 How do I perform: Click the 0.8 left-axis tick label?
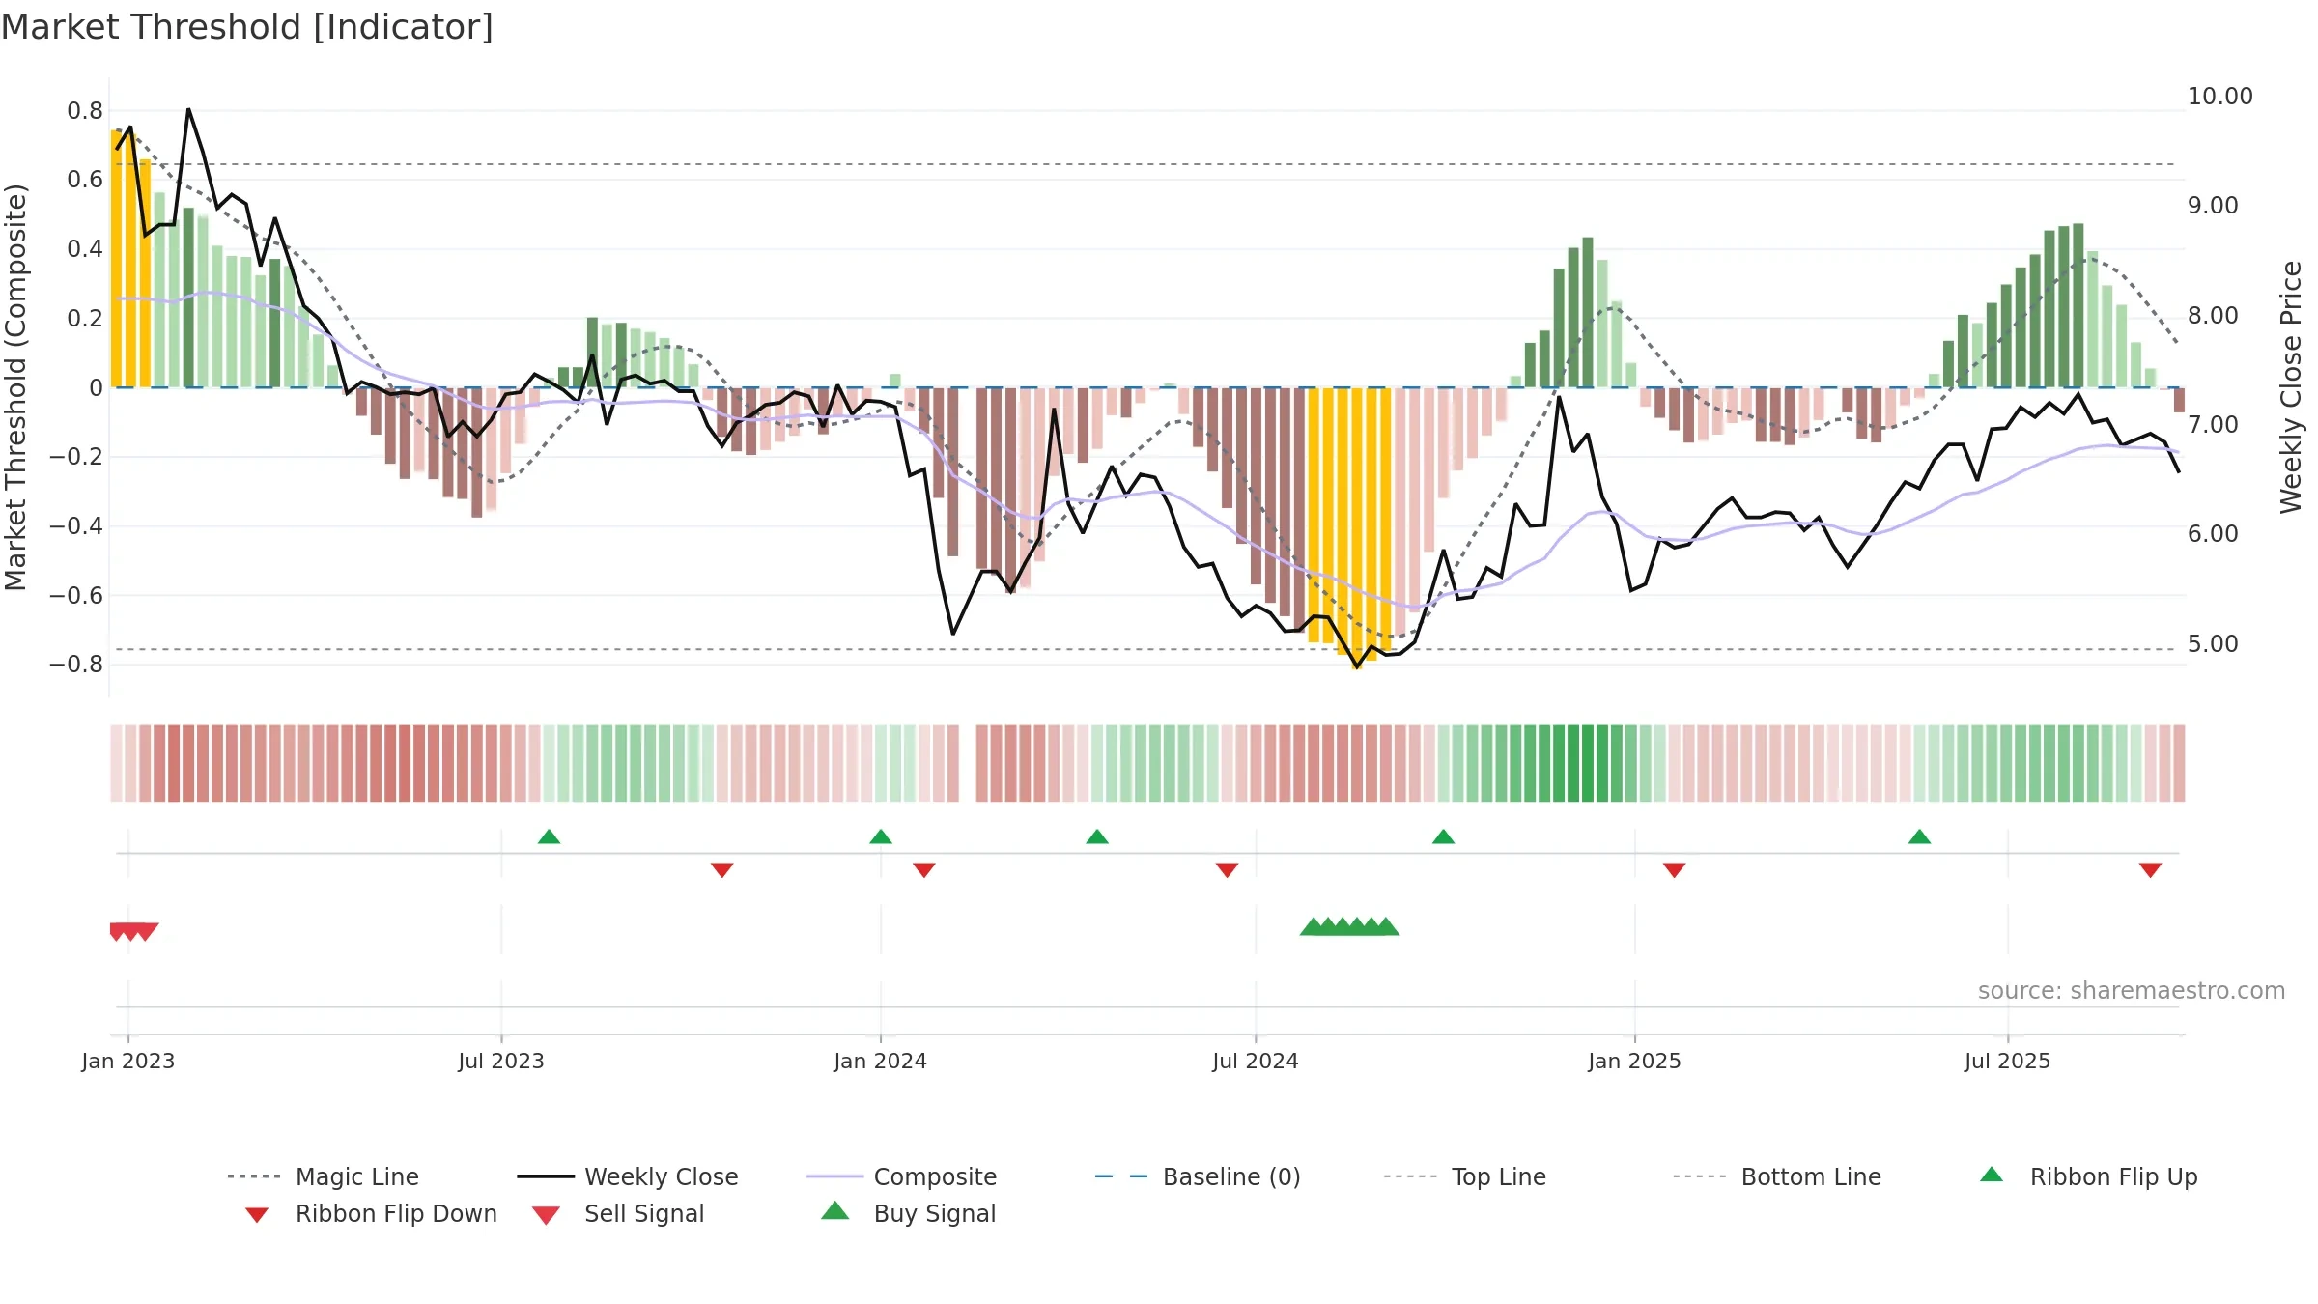click(85, 111)
